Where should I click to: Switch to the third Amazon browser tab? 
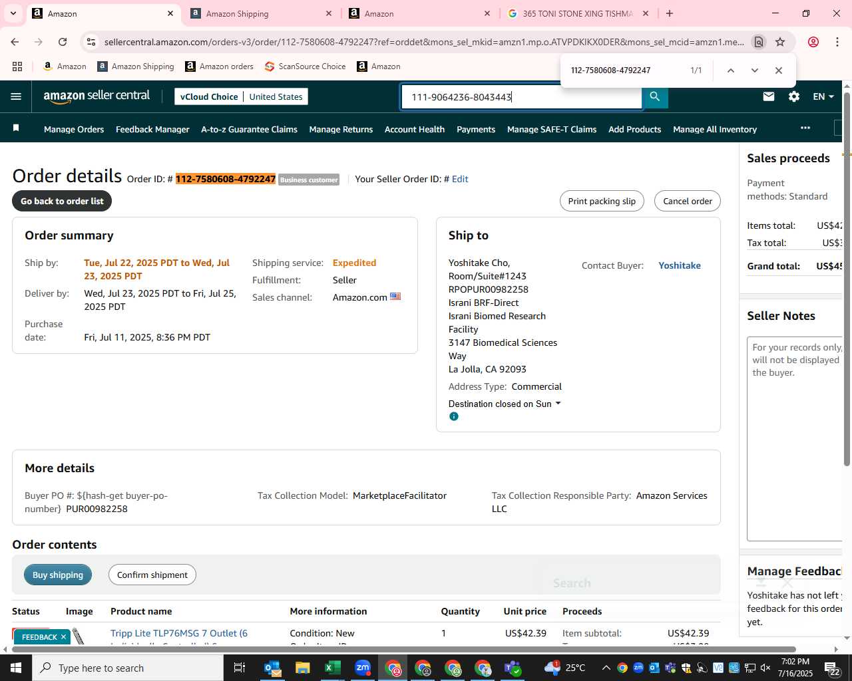419,13
